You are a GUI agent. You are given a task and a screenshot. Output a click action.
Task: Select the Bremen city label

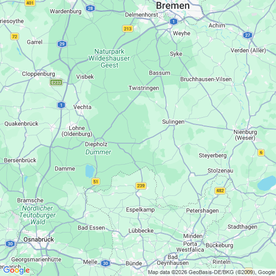[x=172, y=5]
